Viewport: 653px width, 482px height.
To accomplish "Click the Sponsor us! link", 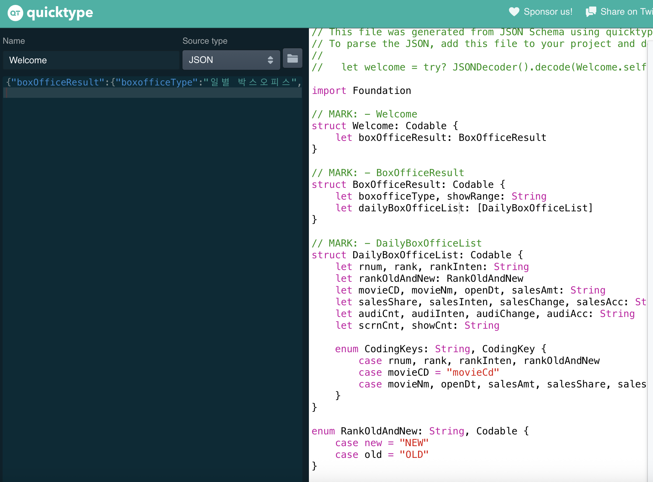I will 548,12.
